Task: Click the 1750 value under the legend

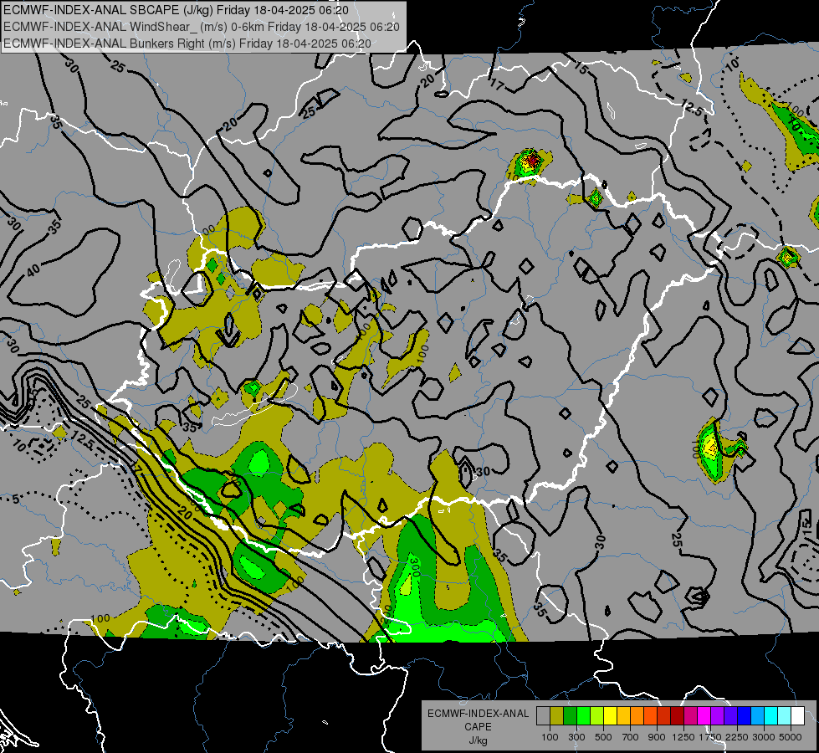Action: point(710,737)
